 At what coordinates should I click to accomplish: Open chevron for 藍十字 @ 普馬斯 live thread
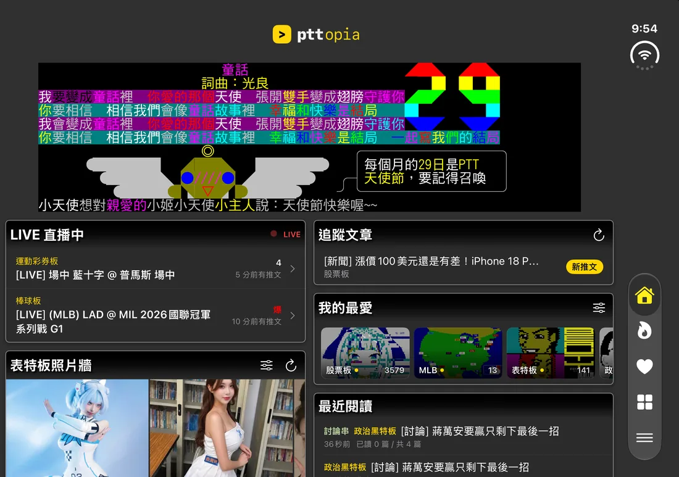pos(293,269)
